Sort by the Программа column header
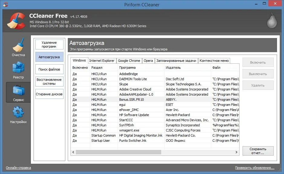The height and width of the screenshot is (174, 284). click(x=141, y=68)
